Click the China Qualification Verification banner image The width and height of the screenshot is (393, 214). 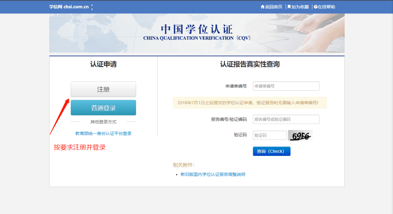click(x=196, y=33)
